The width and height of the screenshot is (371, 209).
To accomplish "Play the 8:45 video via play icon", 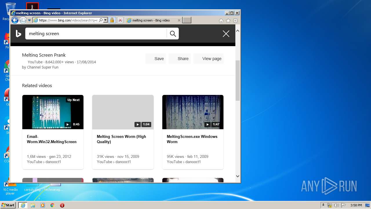I will (x=68, y=124).
